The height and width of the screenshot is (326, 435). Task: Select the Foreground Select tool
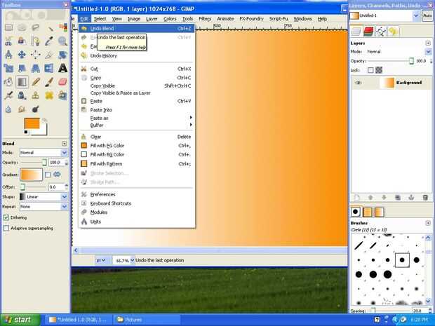(x=22, y=41)
